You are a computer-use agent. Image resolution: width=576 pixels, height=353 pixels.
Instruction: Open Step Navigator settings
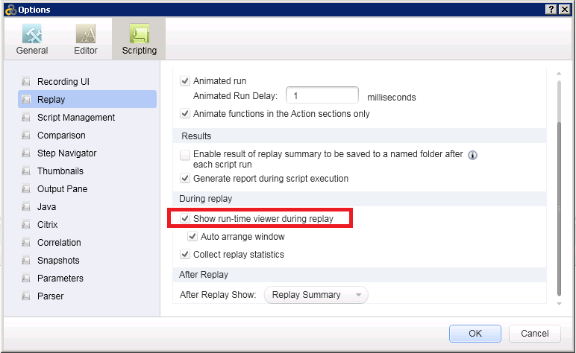tap(66, 153)
